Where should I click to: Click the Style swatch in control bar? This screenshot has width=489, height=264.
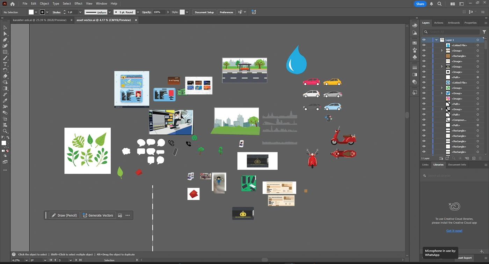pyautogui.click(x=182, y=12)
